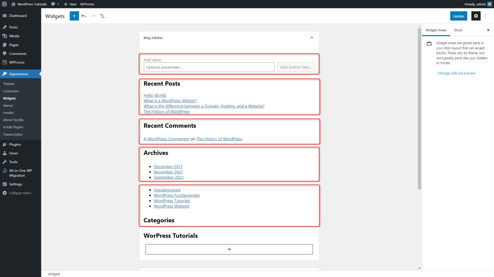Open Menus under Appearance
Viewport: 494px width, 277px height.
point(8,105)
